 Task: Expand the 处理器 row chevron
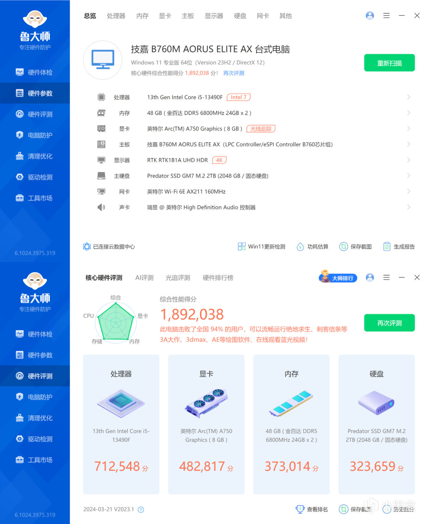point(409,97)
